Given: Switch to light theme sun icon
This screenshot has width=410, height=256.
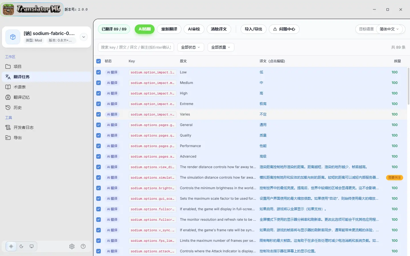Looking at the screenshot, I should click(x=11, y=246).
